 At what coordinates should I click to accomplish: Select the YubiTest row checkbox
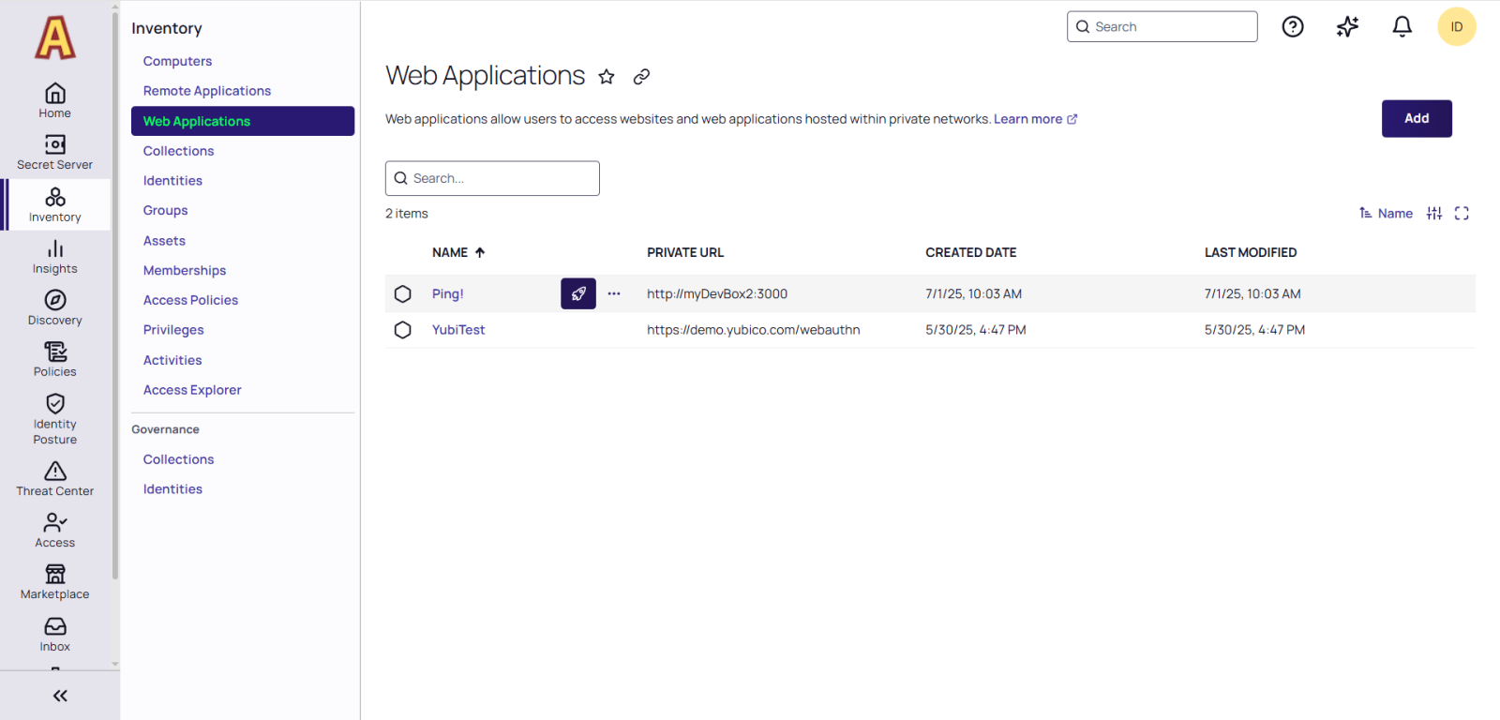(403, 330)
